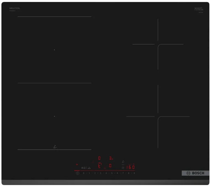The image size is (212, 187).
Task: Select top-right zone display showing 3
Action: 111,158
